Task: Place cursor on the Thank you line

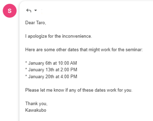Action: coord(36,104)
